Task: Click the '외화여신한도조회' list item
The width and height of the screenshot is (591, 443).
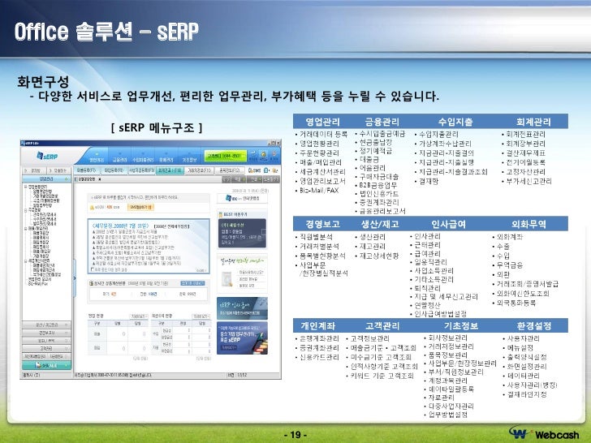Action: (x=523, y=294)
